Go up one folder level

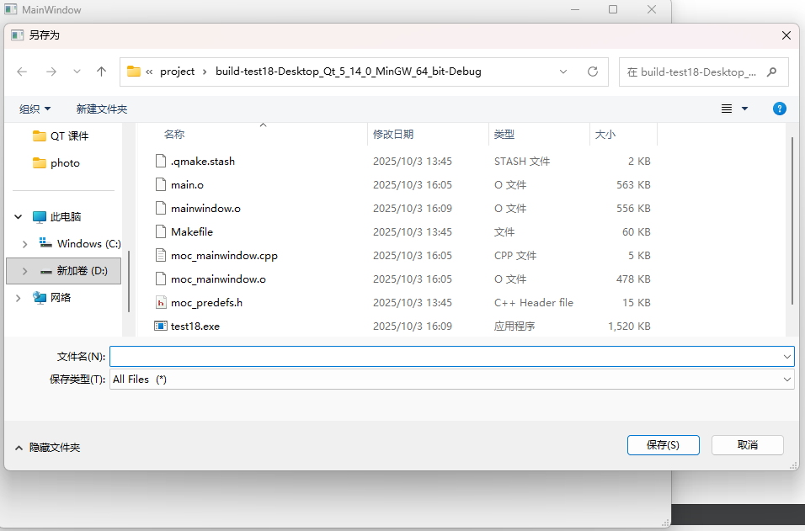[x=102, y=72]
